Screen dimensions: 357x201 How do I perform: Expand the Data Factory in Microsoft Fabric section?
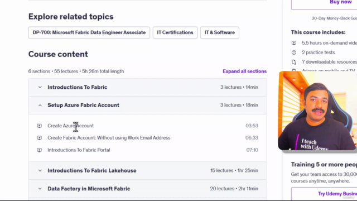(147, 189)
